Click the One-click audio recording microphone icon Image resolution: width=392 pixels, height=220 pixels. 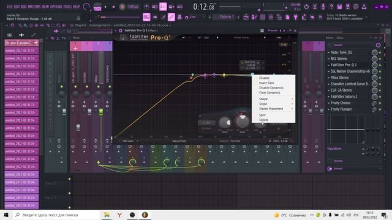point(323,7)
